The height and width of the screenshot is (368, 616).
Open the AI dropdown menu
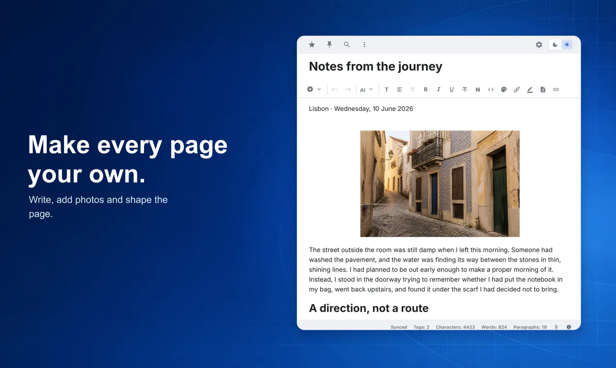point(366,90)
